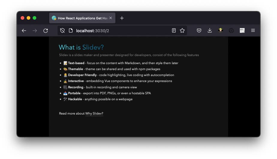Open the Why Slidev? link
This screenshot has width=277, height=159.
click(94, 114)
